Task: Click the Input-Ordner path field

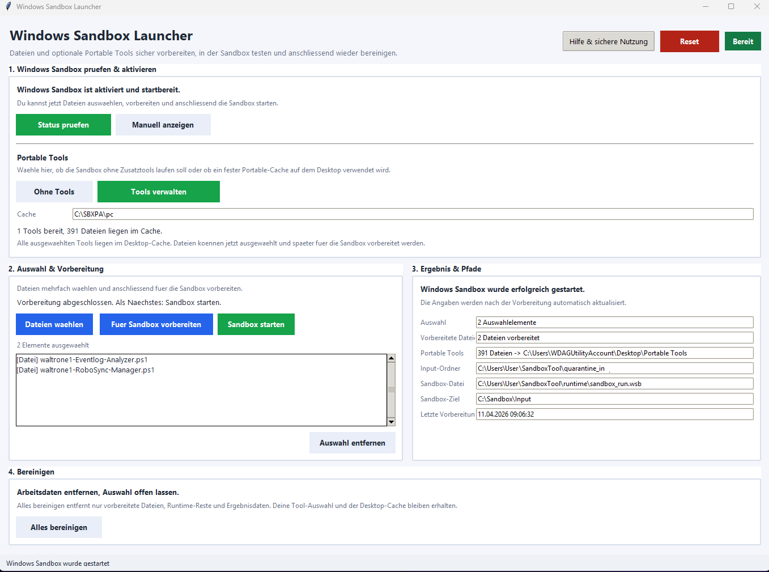Action: tap(614, 368)
